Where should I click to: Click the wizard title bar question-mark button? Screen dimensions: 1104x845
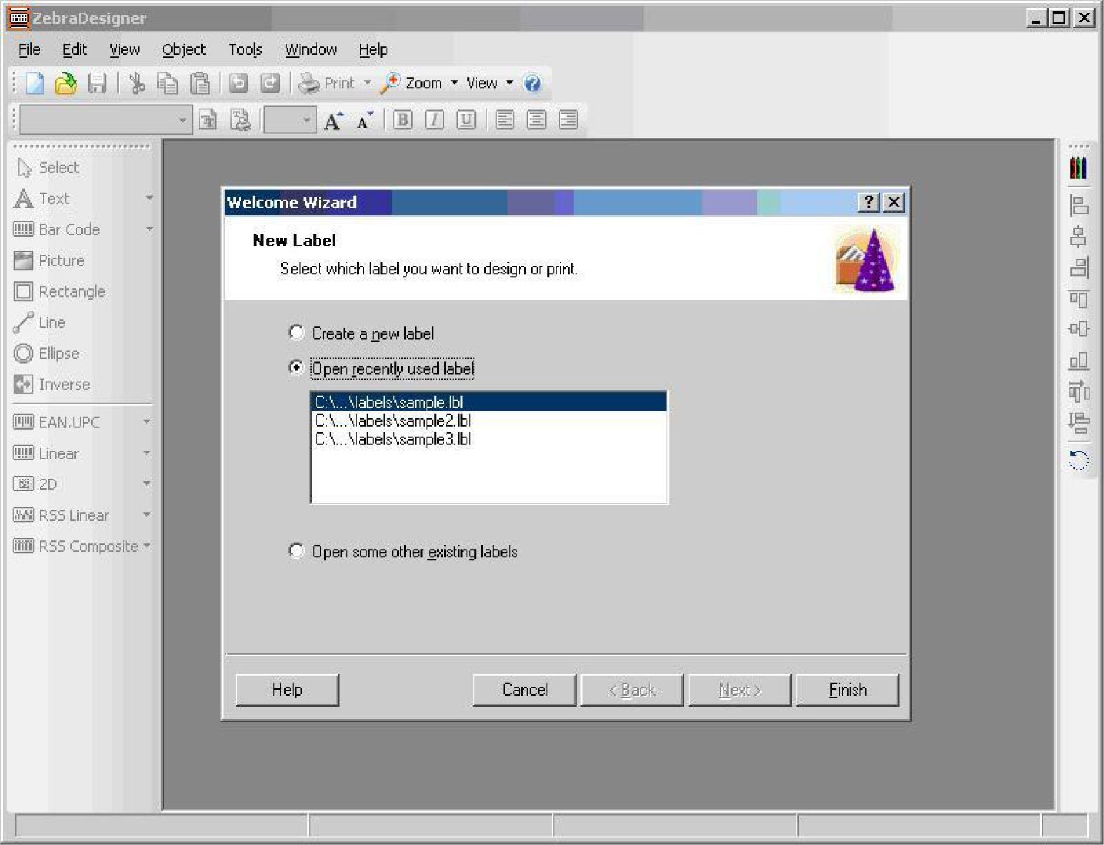pos(869,203)
